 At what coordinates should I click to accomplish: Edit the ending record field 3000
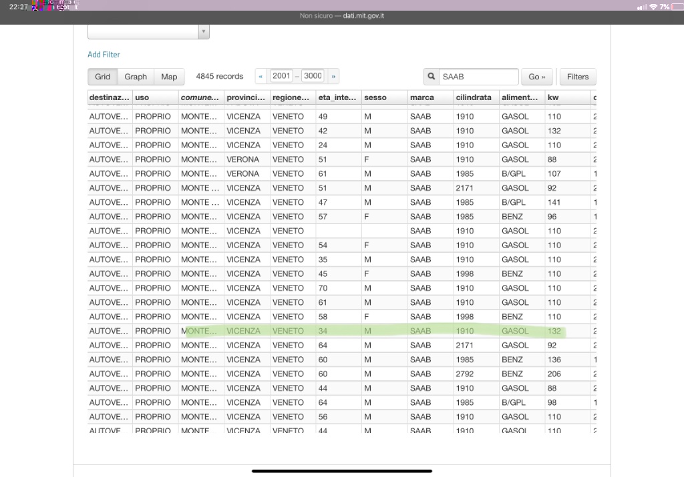tap(313, 76)
